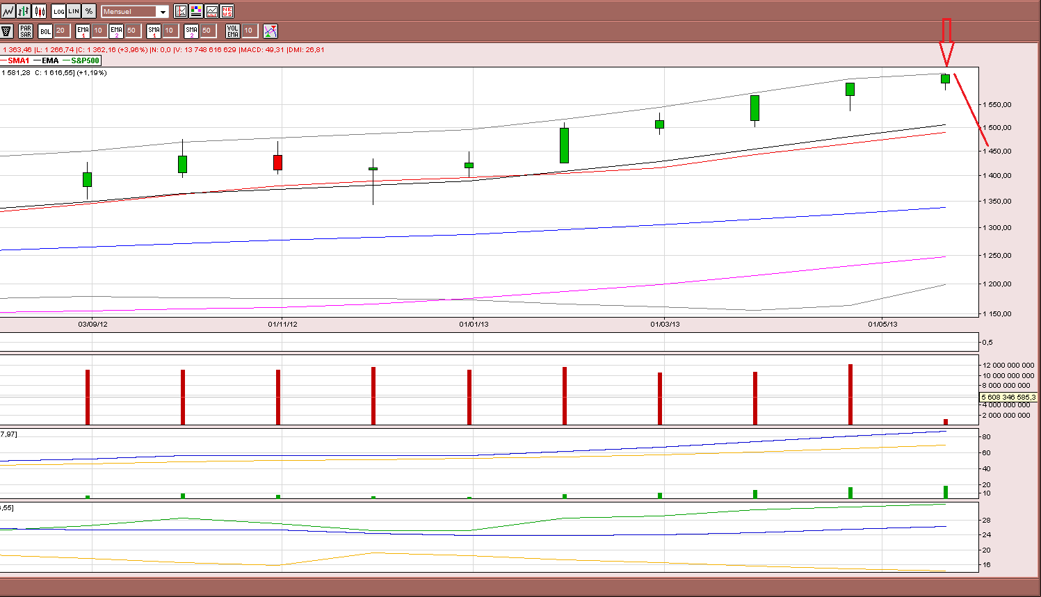Screen dimensions: 1041x597
Task: Switch to line chart display
Action: point(8,11)
